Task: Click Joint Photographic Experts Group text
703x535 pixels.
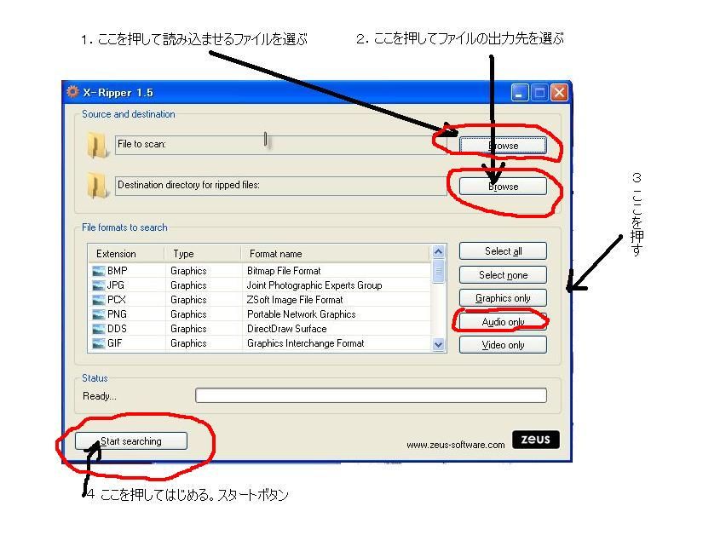Action: tap(314, 285)
